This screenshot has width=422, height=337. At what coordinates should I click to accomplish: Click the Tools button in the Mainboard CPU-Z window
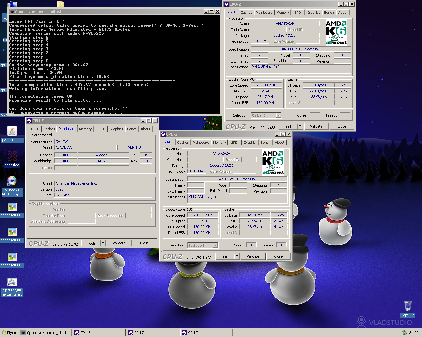pyautogui.click(x=91, y=243)
